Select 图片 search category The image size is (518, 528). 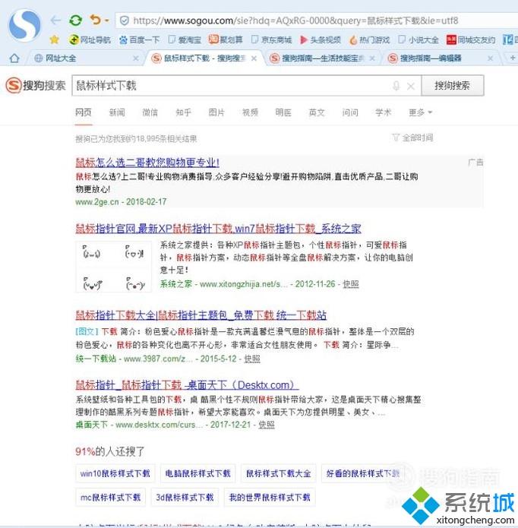coord(216,112)
